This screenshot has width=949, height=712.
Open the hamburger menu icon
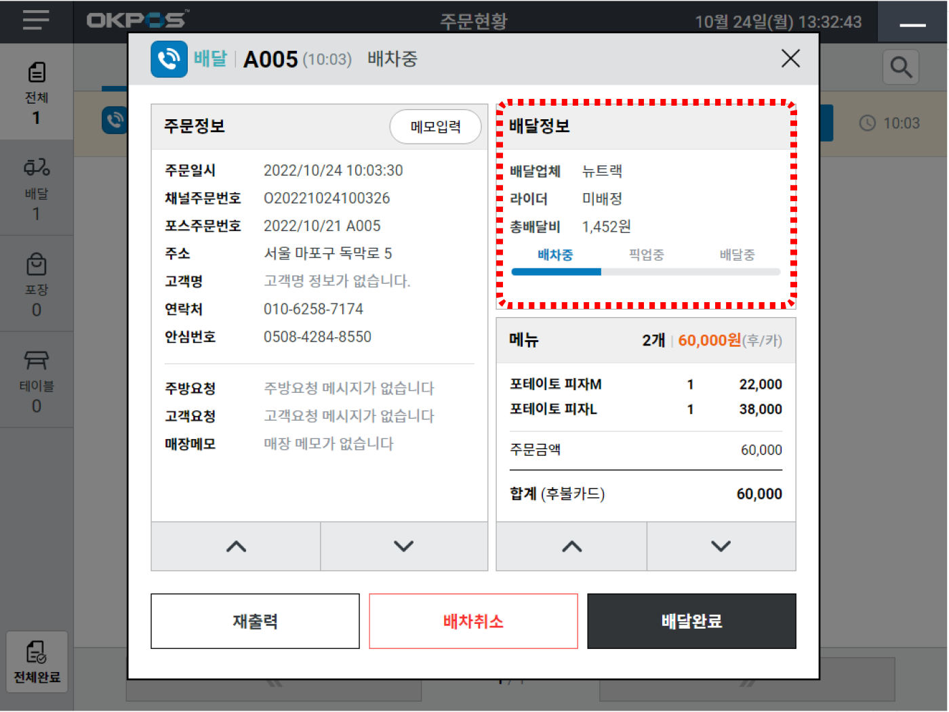point(36,20)
